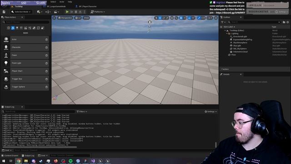Select ExponentialHeightFog in the Outliner
Viewport: 291px width, 164px height.
point(242,40)
